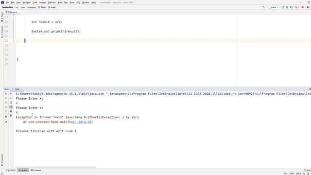
Task: Toggle tool window bars icon bottom-left
Action: coord(2,174)
